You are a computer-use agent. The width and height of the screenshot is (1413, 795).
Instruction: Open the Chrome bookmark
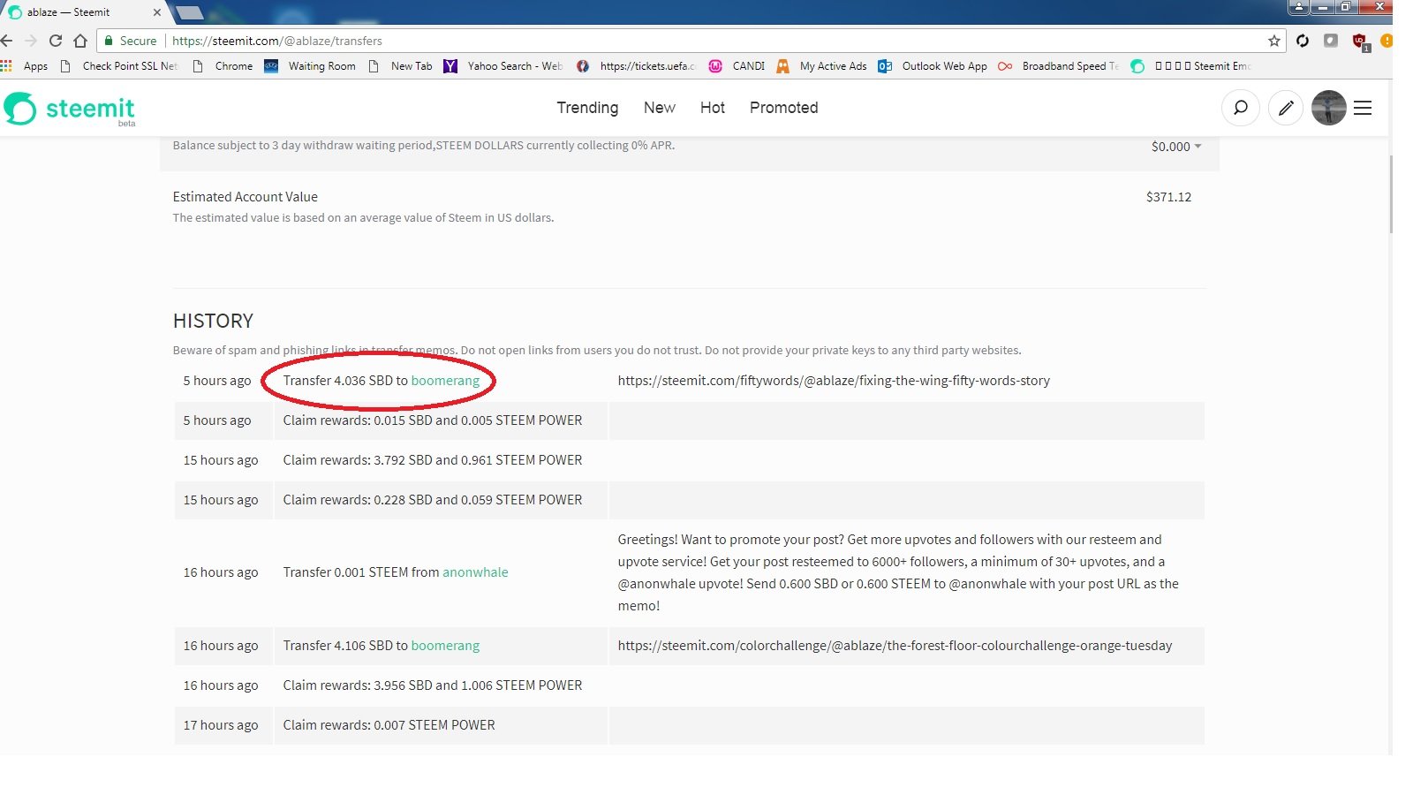[x=223, y=66]
